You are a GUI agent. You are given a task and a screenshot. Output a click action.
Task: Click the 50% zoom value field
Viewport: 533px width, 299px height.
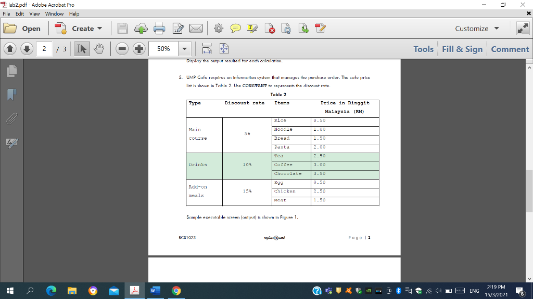click(163, 49)
